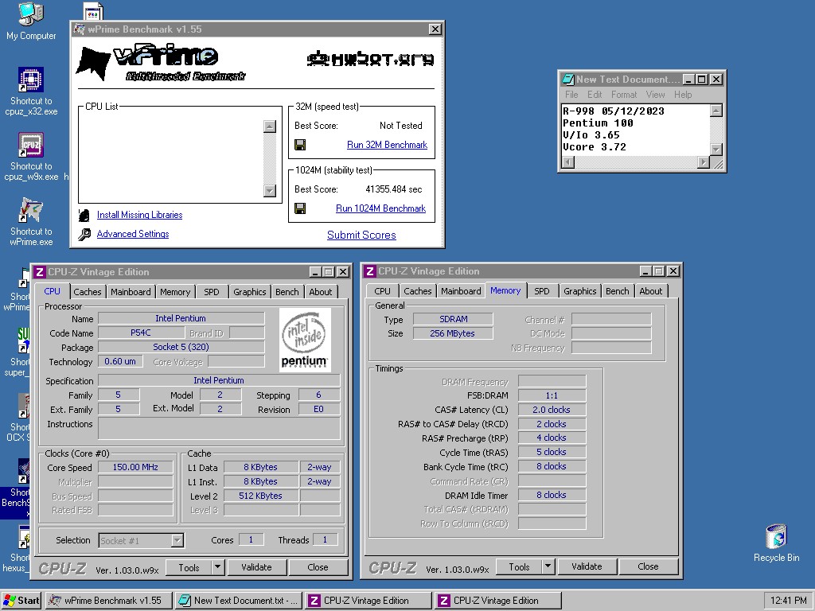The image size is (815, 611).
Task: Expand the Socket #1 selection dropdown
Action: 177,540
